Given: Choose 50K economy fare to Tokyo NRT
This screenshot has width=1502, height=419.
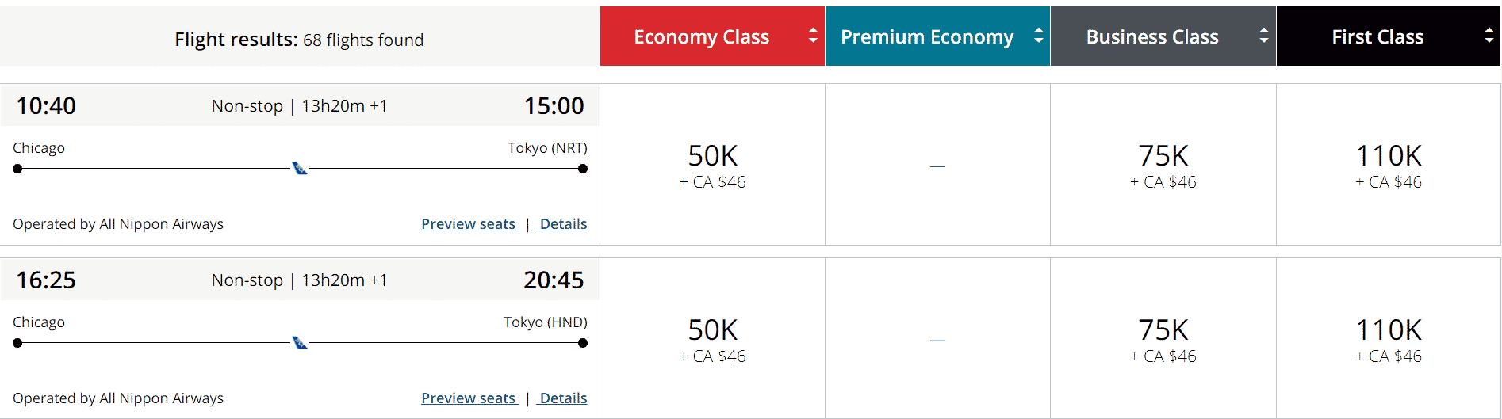Looking at the screenshot, I should click(x=712, y=165).
